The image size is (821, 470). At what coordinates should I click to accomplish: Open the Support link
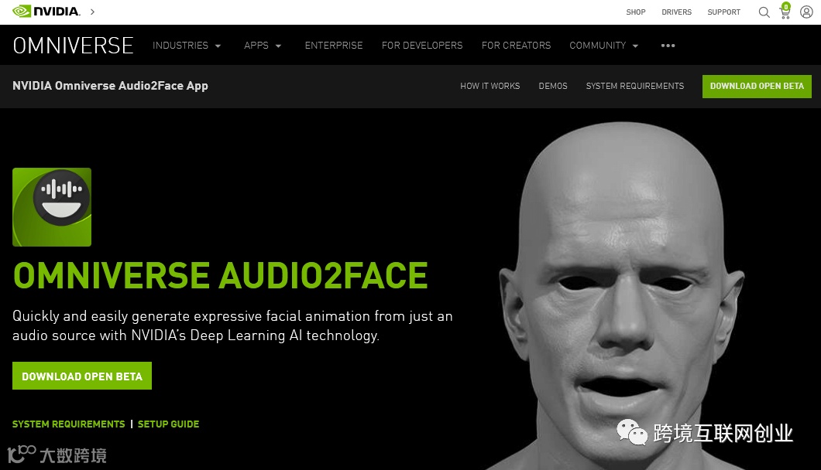point(723,12)
